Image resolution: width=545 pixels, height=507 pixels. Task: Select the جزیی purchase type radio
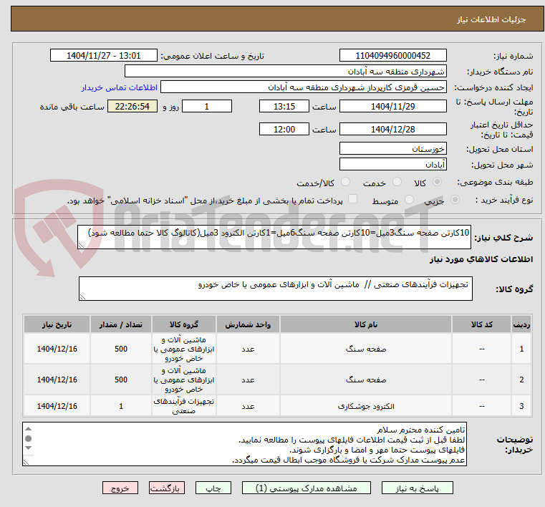click(x=455, y=200)
